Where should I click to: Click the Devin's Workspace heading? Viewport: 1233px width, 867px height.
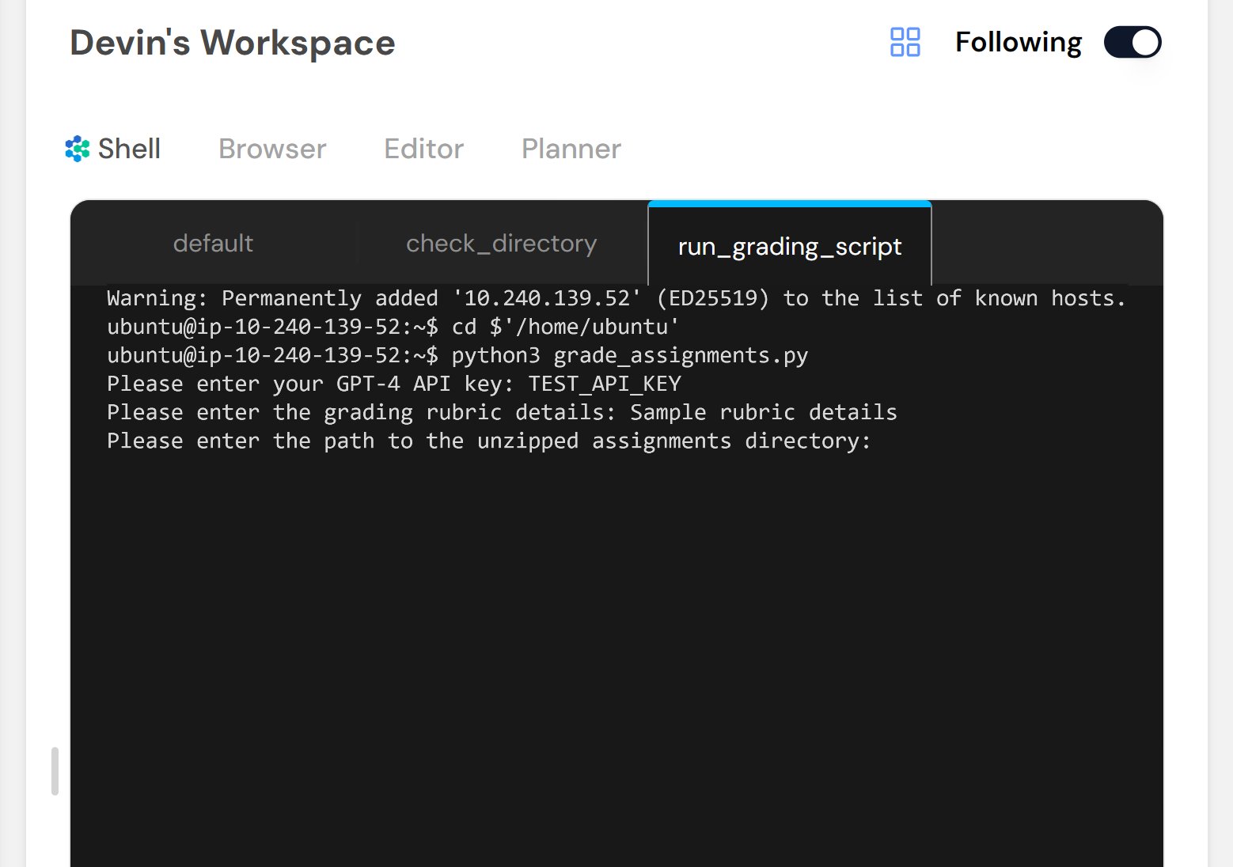[233, 43]
